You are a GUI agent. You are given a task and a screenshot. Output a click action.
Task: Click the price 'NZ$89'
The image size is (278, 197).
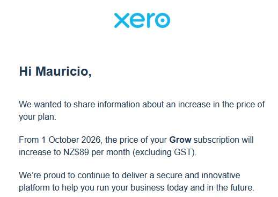[x=76, y=152]
